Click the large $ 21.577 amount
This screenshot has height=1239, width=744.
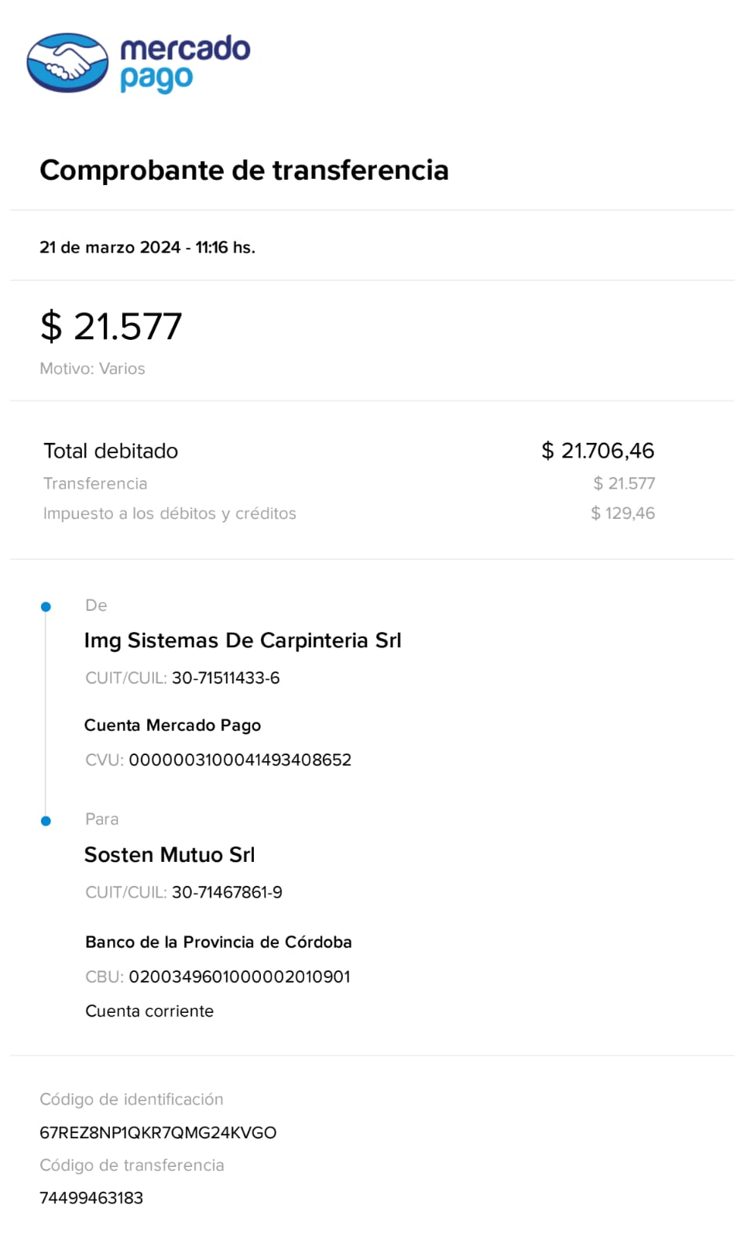tap(111, 326)
